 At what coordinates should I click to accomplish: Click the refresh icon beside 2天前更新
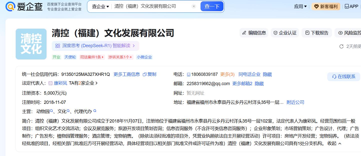coord(341,46)
